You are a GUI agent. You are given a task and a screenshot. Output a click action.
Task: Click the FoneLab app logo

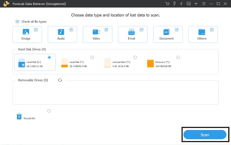point(6,4)
